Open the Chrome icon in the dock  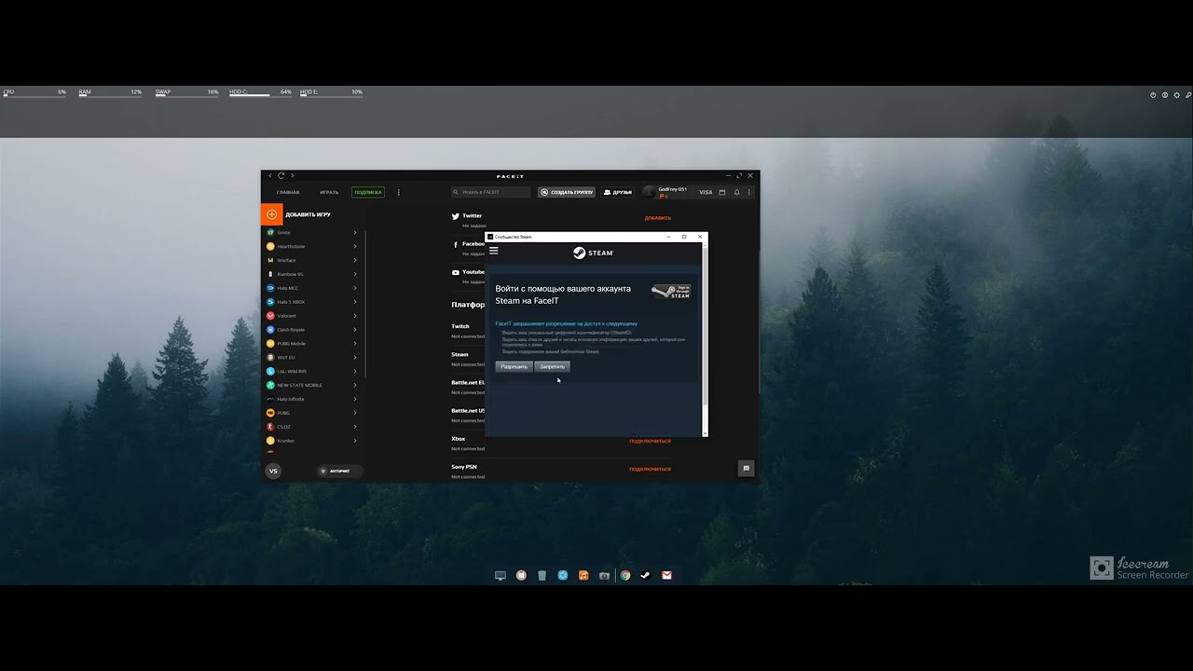point(625,575)
